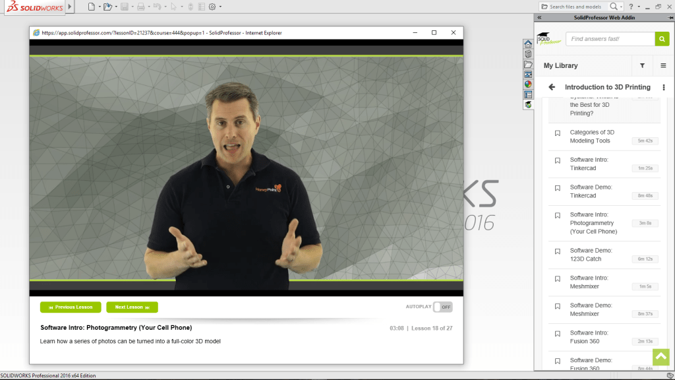The width and height of the screenshot is (675, 380).
Task: Open the Help question mark dropdown arrow
Action: pyautogui.click(x=637, y=7)
